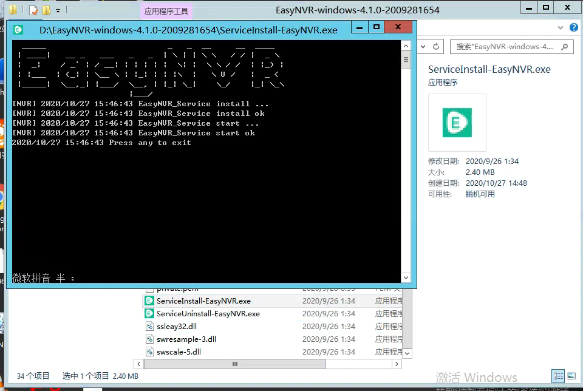Select the swscale-5.dll file
The image size is (583, 391).
point(273,352)
